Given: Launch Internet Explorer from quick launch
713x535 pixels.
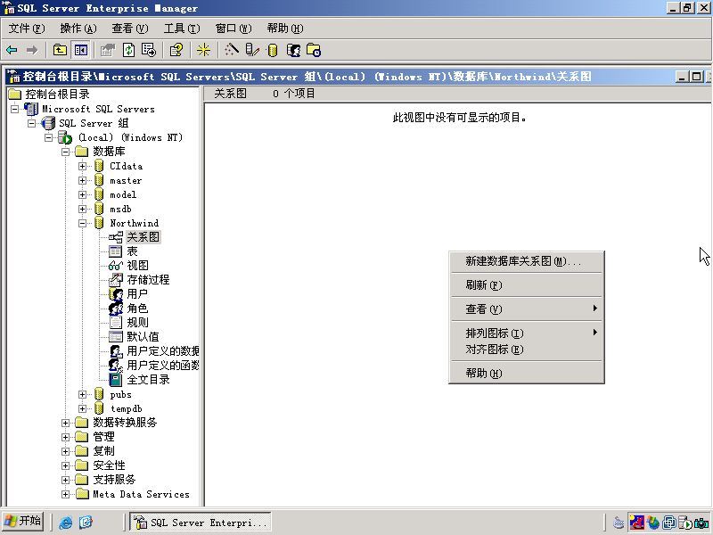Looking at the screenshot, I should pyautogui.click(x=66, y=522).
